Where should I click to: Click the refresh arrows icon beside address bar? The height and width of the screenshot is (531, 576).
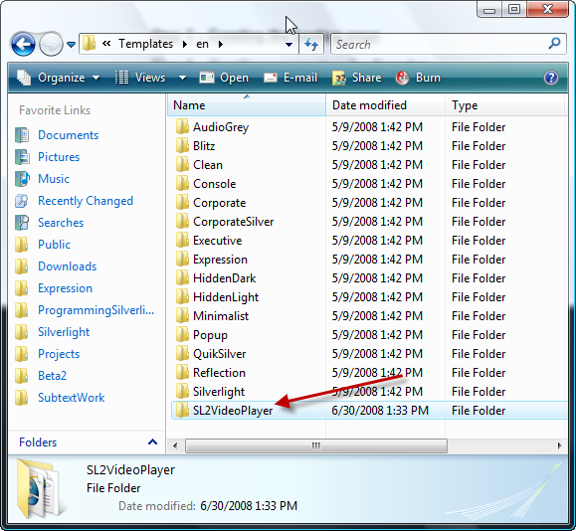click(x=311, y=45)
